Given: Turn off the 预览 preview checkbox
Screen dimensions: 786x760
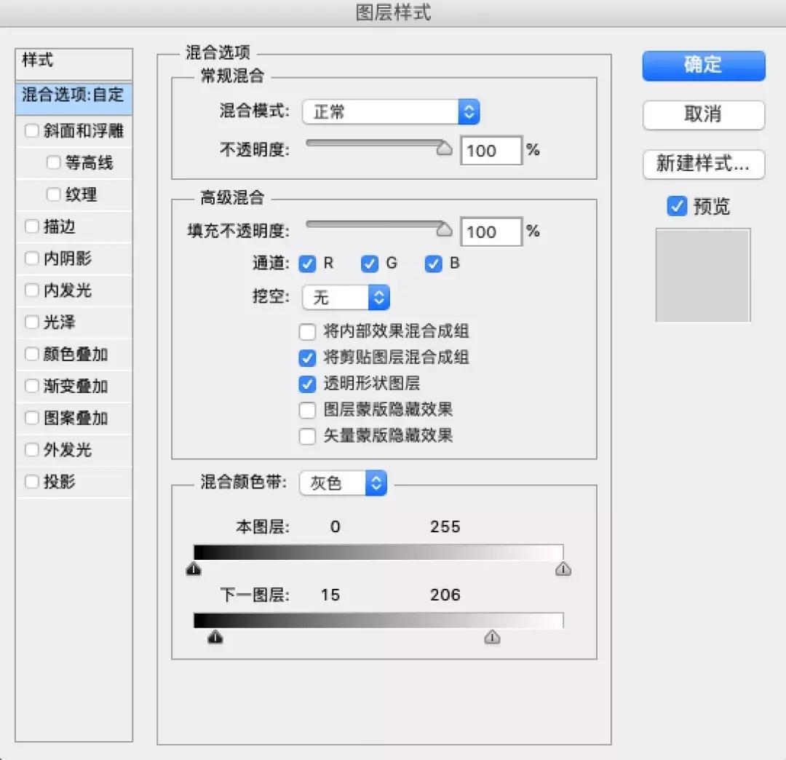Looking at the screenshot, I should pos(677,206).
